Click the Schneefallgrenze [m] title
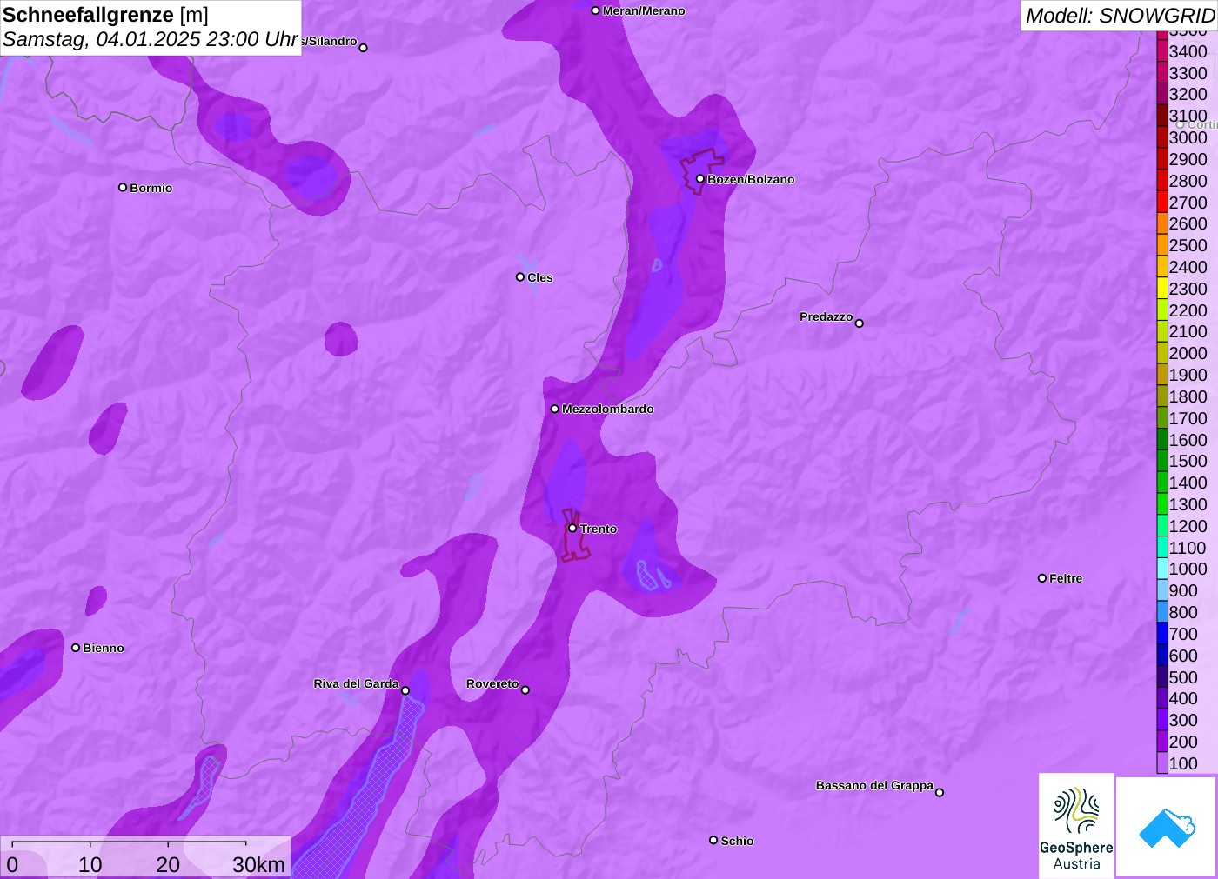 click(106, 15)
